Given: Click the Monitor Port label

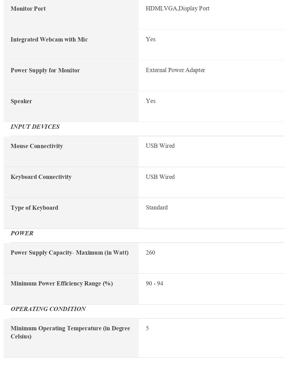Looking at the screenshot, I should (x=28, y=9).
